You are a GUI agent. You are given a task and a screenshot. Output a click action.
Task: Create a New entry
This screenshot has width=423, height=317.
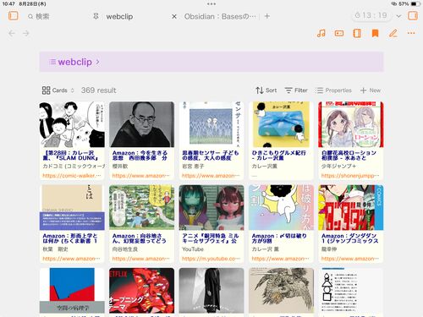371,90
